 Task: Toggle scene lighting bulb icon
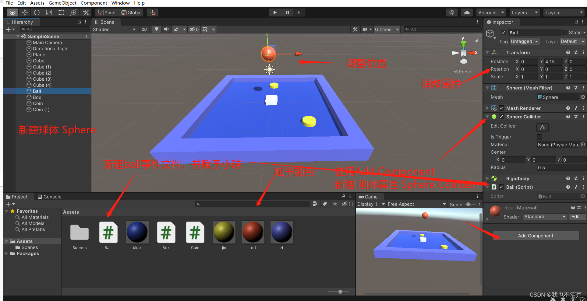[157, 29]
